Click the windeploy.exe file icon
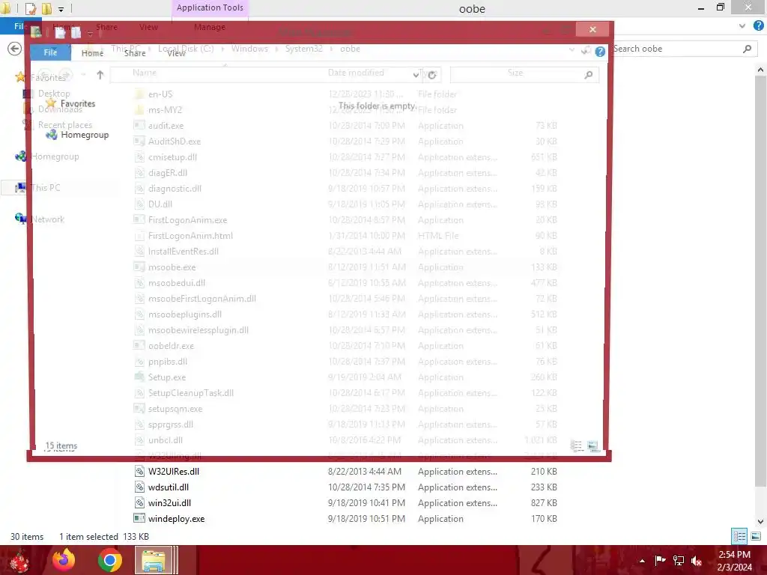This screenshot has height=575, width=767. 139,518
